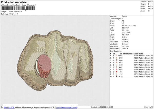154x109 pixels.
Task: Select the swatch next to 3323 stitches
Action: point(117,58)
